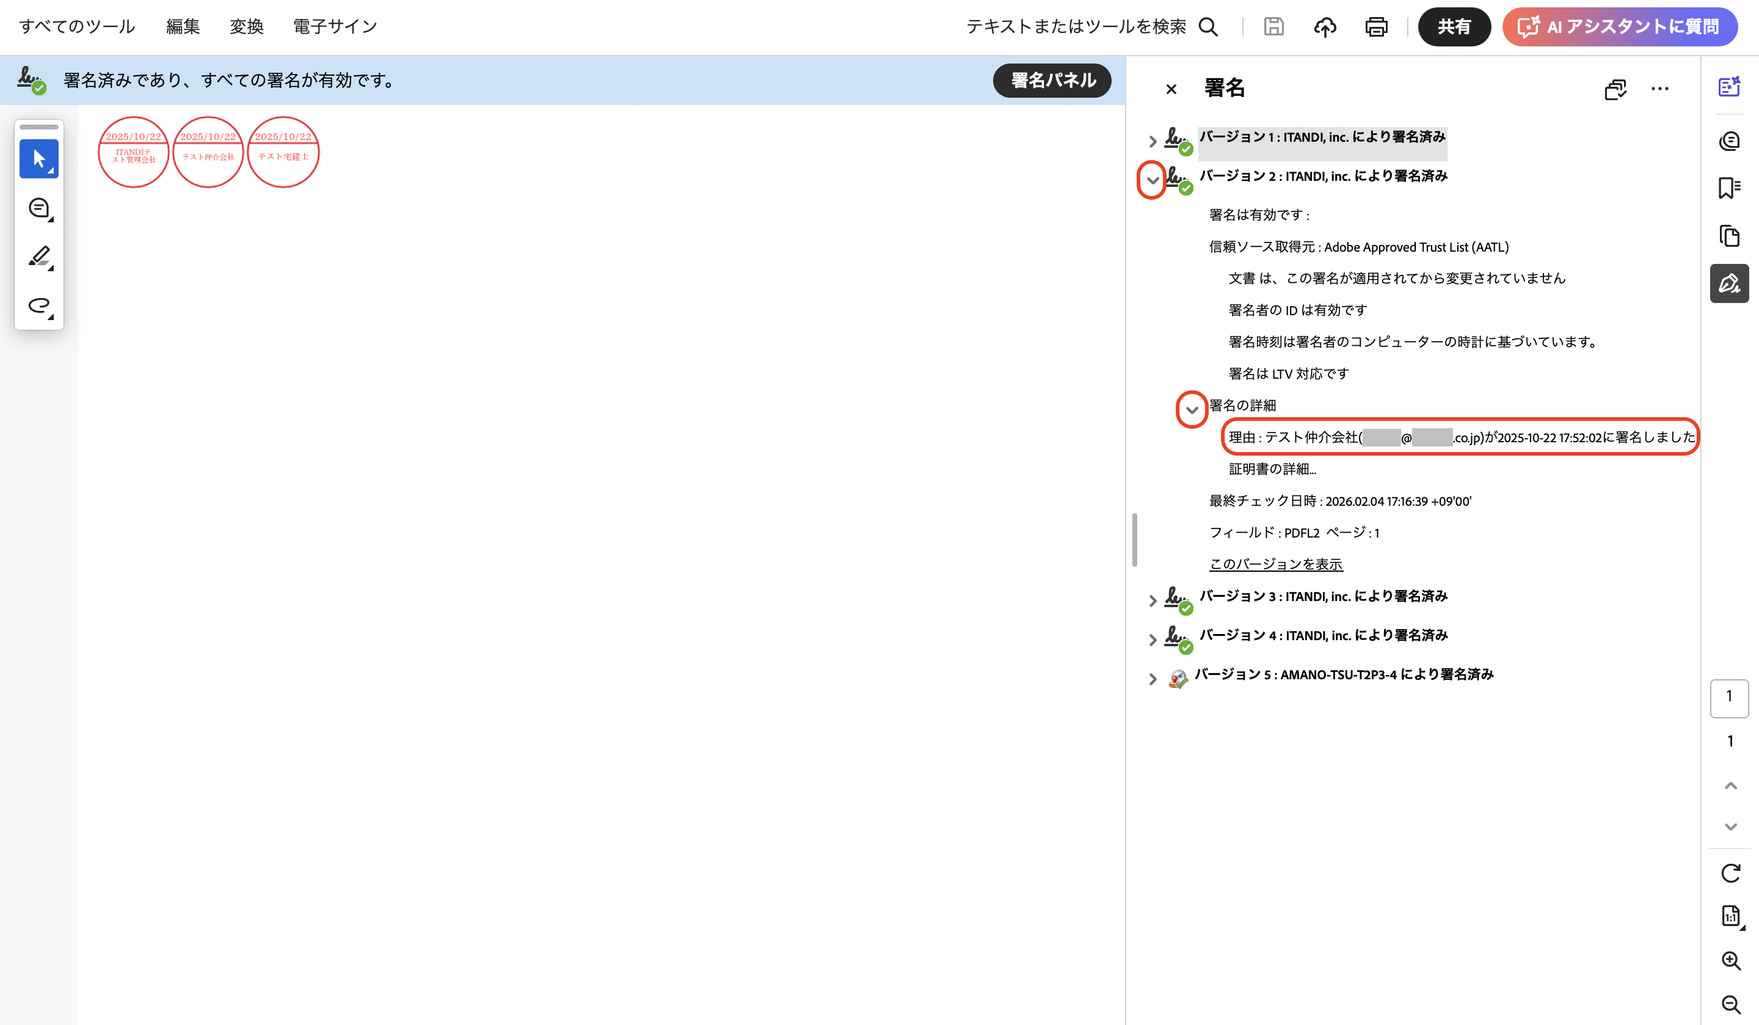Select the highlighter pen tool

click(39, 257)
